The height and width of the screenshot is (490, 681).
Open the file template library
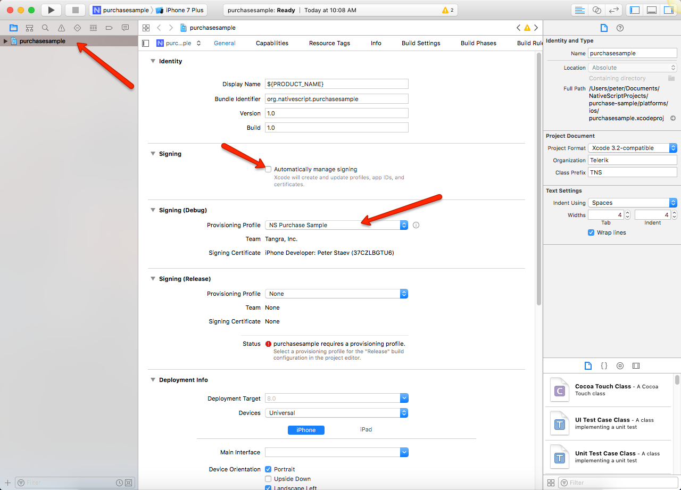pyautogui.click(x=588, y=366)
